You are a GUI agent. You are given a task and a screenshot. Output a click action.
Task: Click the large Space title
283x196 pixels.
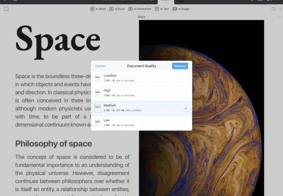tap(58, 42)
